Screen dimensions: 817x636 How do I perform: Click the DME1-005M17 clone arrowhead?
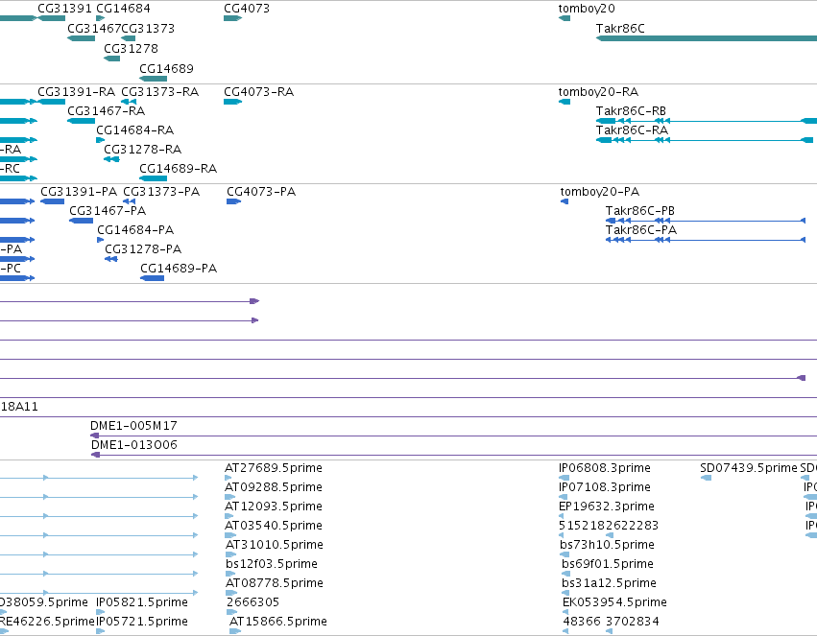pyautogui.click(x=94, y=436)
